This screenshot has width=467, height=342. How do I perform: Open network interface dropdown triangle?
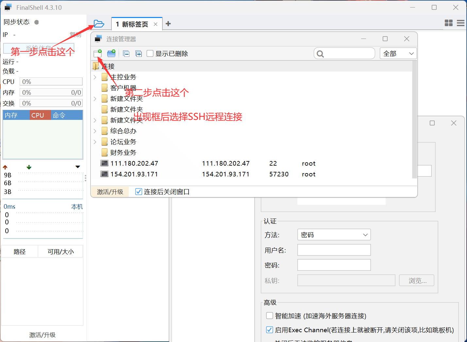tap(78, 167)
